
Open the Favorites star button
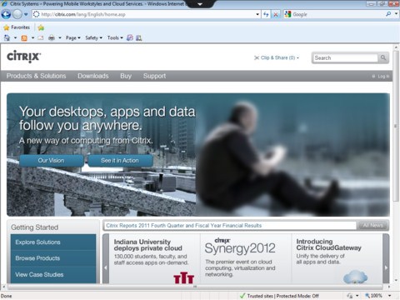pos(17,27)
